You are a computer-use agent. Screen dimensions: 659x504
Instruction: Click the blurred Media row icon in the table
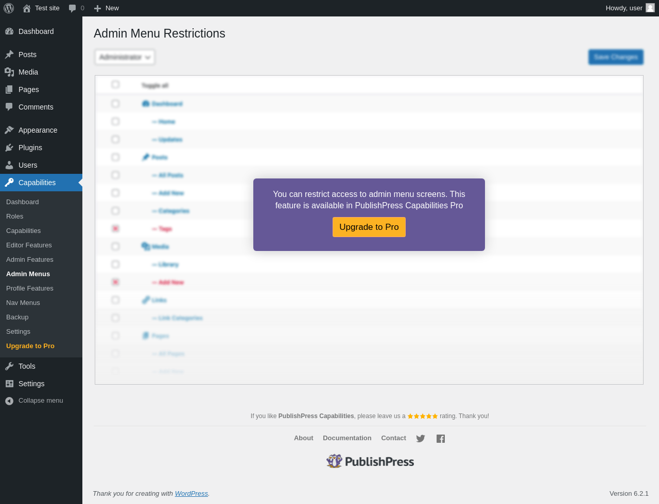tap(146, 246)
